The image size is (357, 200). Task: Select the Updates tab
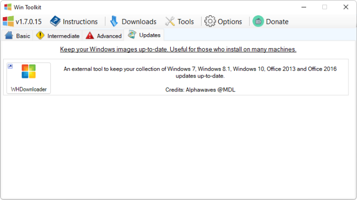(144, 35)
